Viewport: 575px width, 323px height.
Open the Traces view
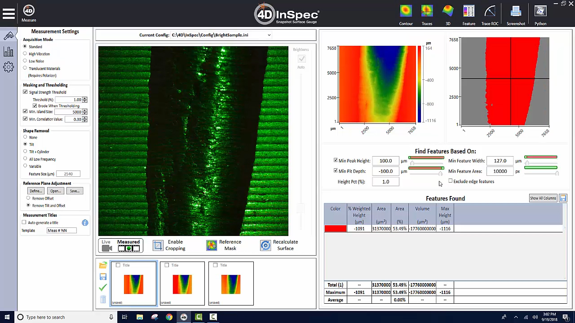pyautogui.click(x=427, y=15)
